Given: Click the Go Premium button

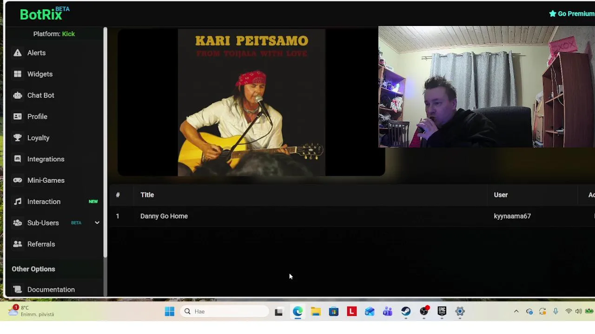Looking at the screenshot, I should coord(572,14).
